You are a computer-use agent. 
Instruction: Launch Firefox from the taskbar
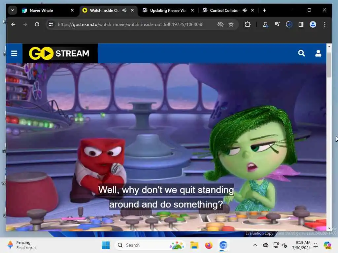(x=209, y=245)
